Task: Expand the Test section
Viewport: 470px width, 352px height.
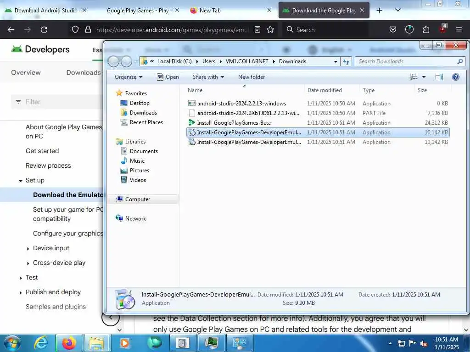Action: coord(20,278)
